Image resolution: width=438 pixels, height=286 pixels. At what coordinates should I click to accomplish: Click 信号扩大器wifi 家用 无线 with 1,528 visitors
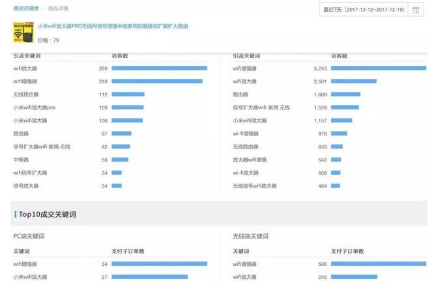pyautogui.click(x=261, y=107)
